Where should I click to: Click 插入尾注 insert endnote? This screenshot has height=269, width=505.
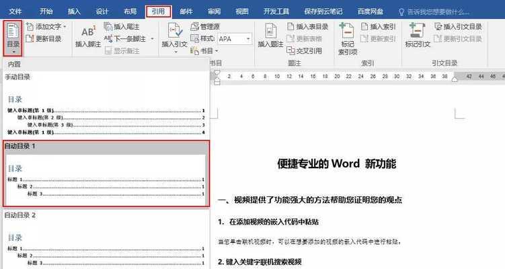pos(122,26)
